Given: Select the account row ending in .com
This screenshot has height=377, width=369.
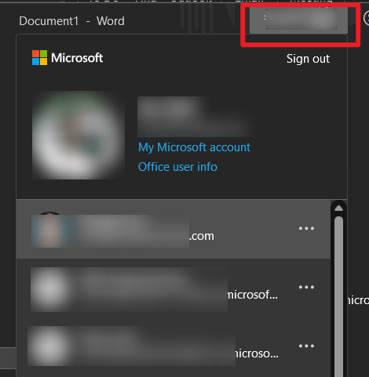Looking at the screenshot, I should tap(174, 230).
